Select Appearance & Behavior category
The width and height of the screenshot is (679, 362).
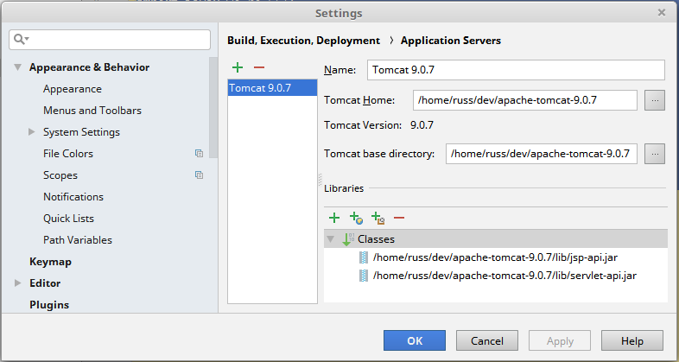(89, 67)
